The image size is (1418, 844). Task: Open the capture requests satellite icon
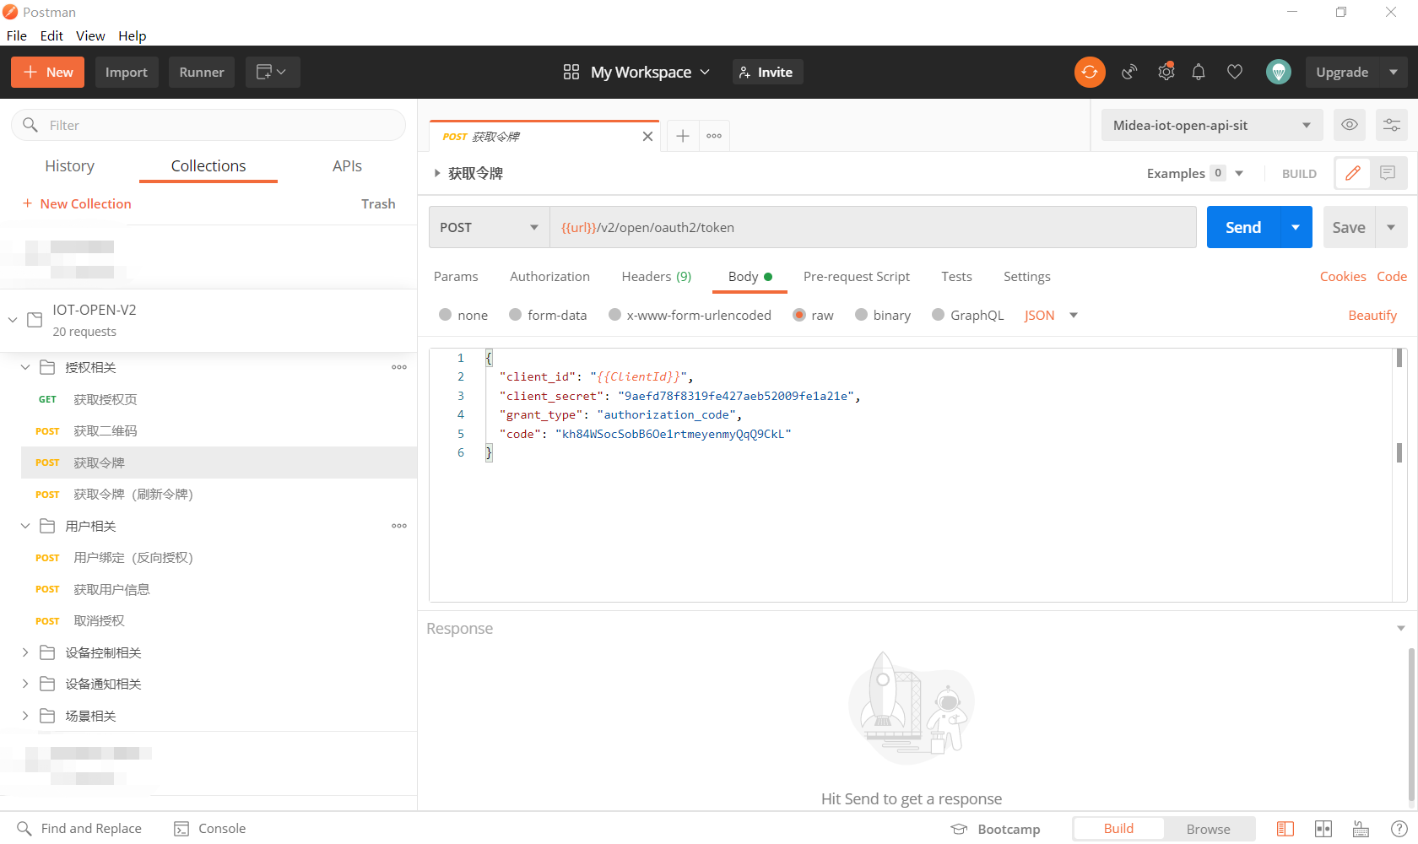(1129, 72)
